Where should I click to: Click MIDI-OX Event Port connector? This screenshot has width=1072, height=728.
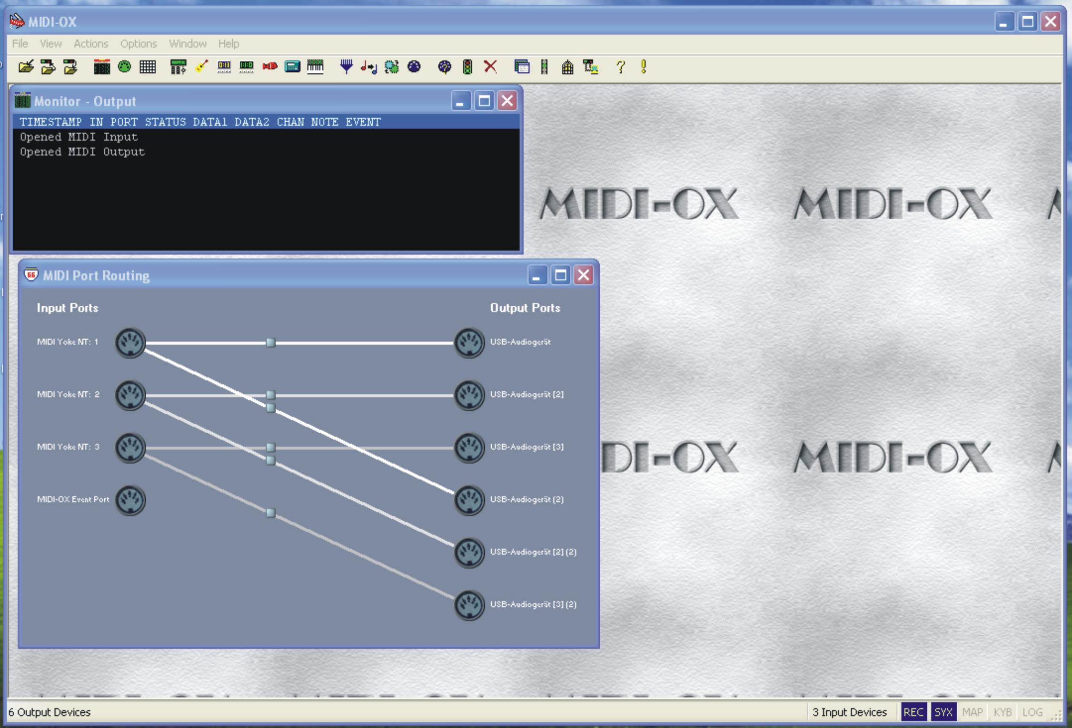point(130,500)
